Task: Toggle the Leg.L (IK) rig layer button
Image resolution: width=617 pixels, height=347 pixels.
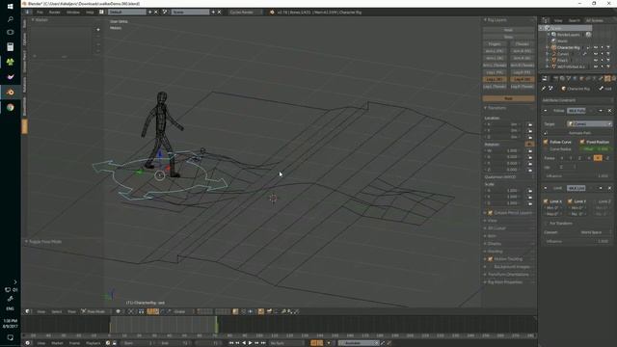Action: tap(495, 79)
